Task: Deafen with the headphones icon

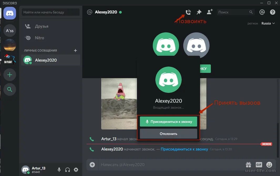Action: 68,170
